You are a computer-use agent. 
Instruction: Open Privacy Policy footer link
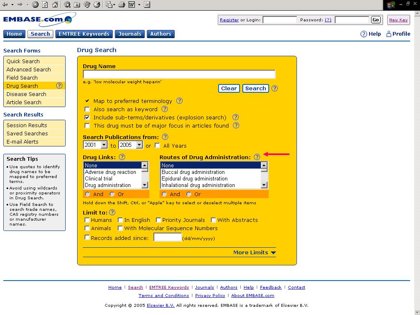click(210, 295)
